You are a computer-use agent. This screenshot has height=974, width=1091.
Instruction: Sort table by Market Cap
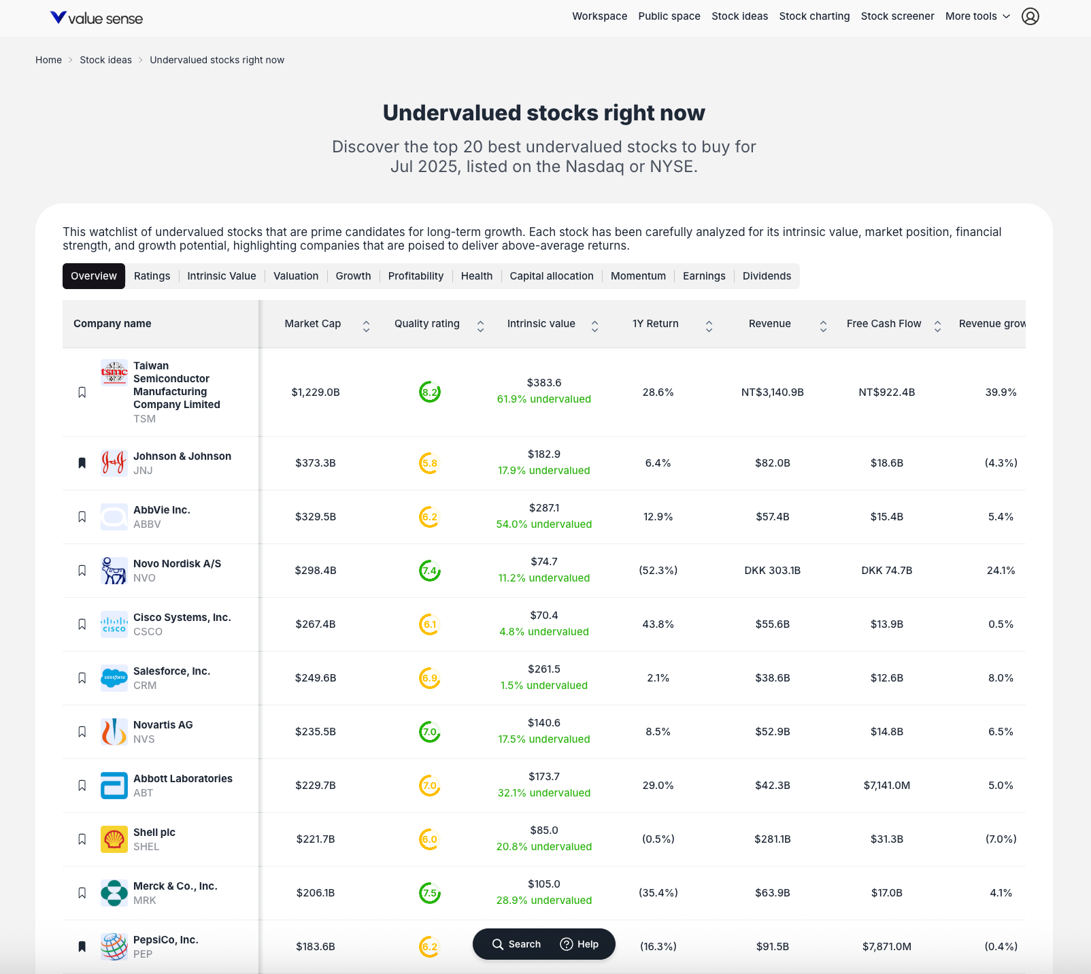pyautogui.click(x=366, y=326)
